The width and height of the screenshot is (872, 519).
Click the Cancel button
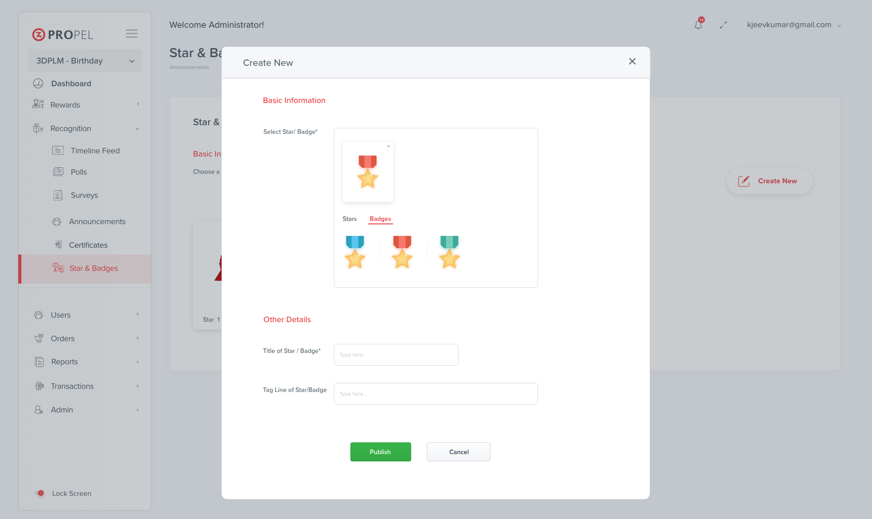[x=459, y=452]
